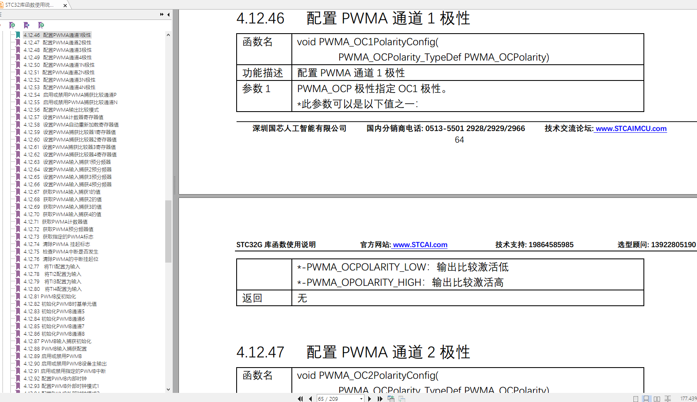Image resolution: width=697 pixels, height=402 pixels.
Task: Select bookmark 4.12.76 清除PWMA的中断挂起位
Action: pyautogui.click(x=61, y=259)
